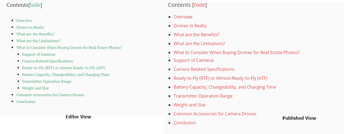Viewport: 344px width, 134px height.
Task: Go to red Weight and Size link
Action: [x=189, y=105]
